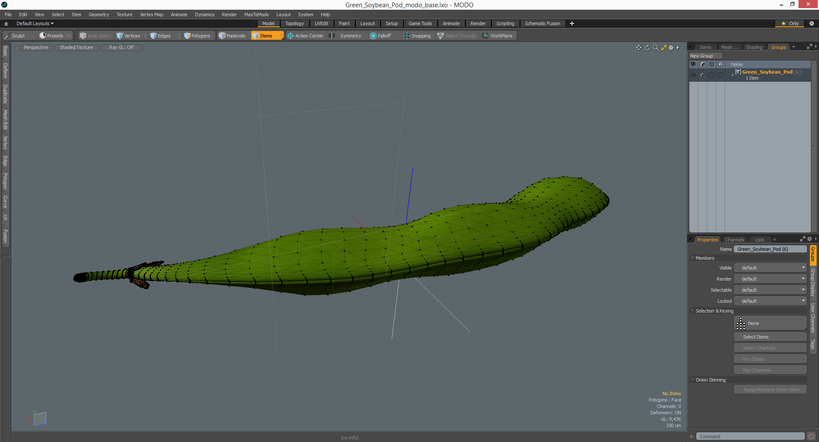
Task: Expand the Groups panel with arrows icon
Action: (809, 47)
